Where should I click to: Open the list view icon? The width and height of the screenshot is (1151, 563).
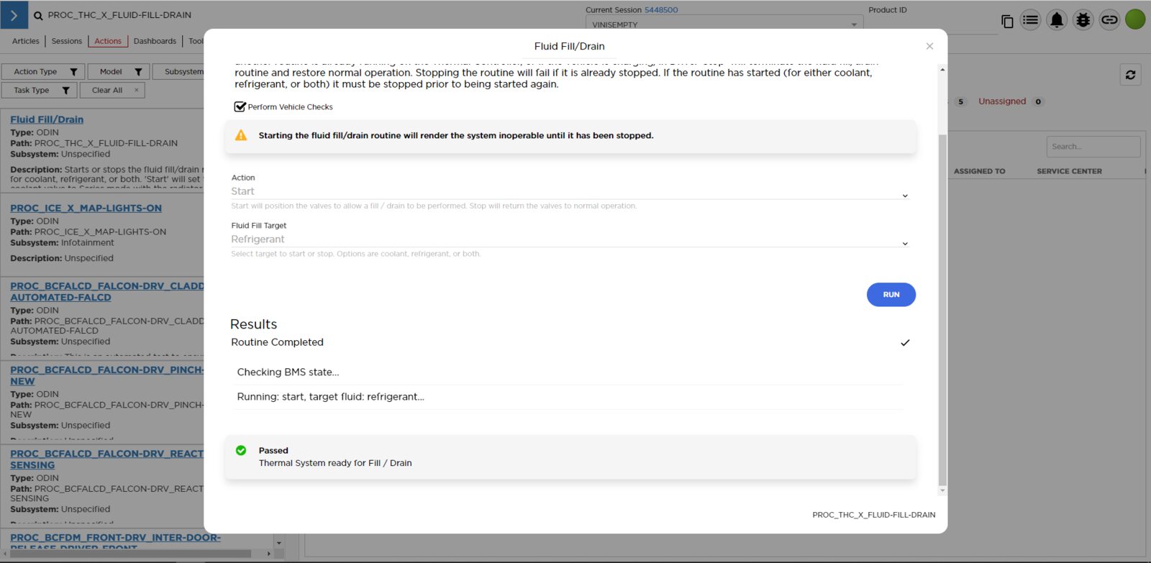click(x=1030, y=20)
